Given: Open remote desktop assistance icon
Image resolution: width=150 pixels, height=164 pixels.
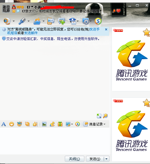Looking at the screenshot, I should click(x=86, y=21).
